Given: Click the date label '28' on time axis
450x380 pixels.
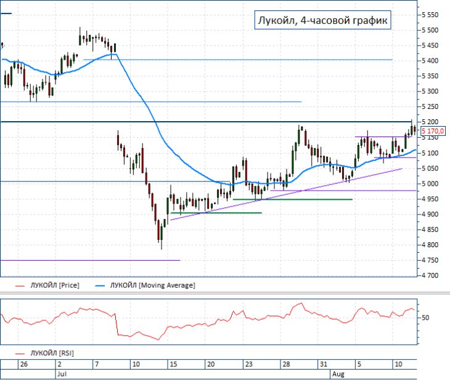Looking at the screenshot, I should click(x=286, y=365).
